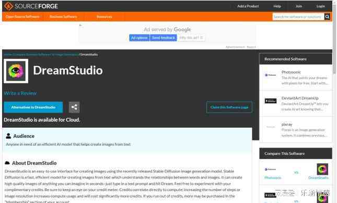This screenshot has height=203, width=337.
Task: Click the SourceForge diamond logo icon
Action: 8,6
